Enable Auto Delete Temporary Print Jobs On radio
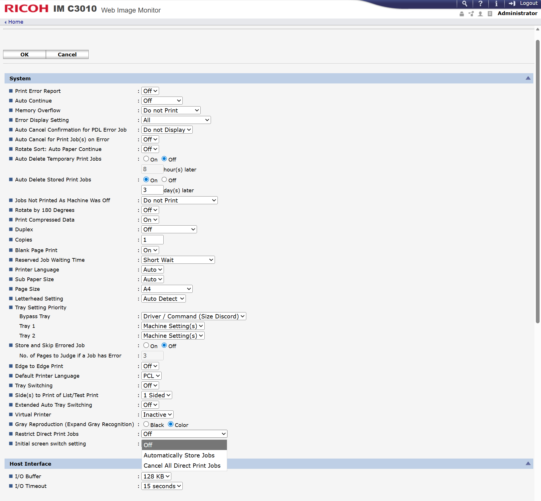The width and height of the screenshot is (541, 501). tap(146, 159)
